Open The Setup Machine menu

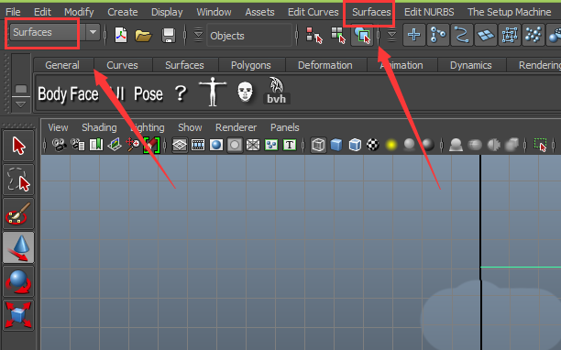point(509,12)
